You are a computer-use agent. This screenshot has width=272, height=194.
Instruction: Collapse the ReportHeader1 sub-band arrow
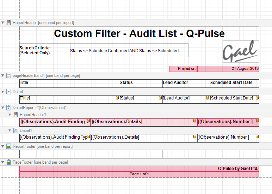point(10,115)
